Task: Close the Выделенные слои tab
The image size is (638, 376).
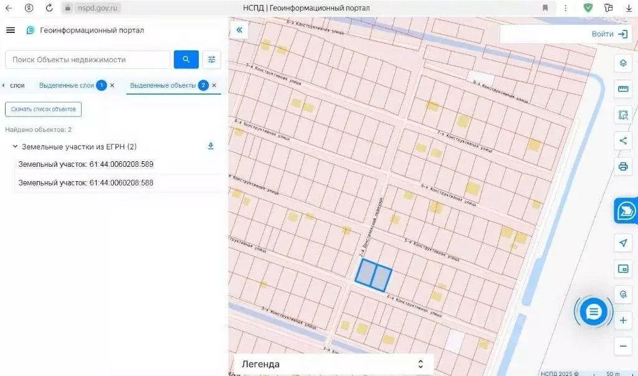Action: [x=112, y=85]
